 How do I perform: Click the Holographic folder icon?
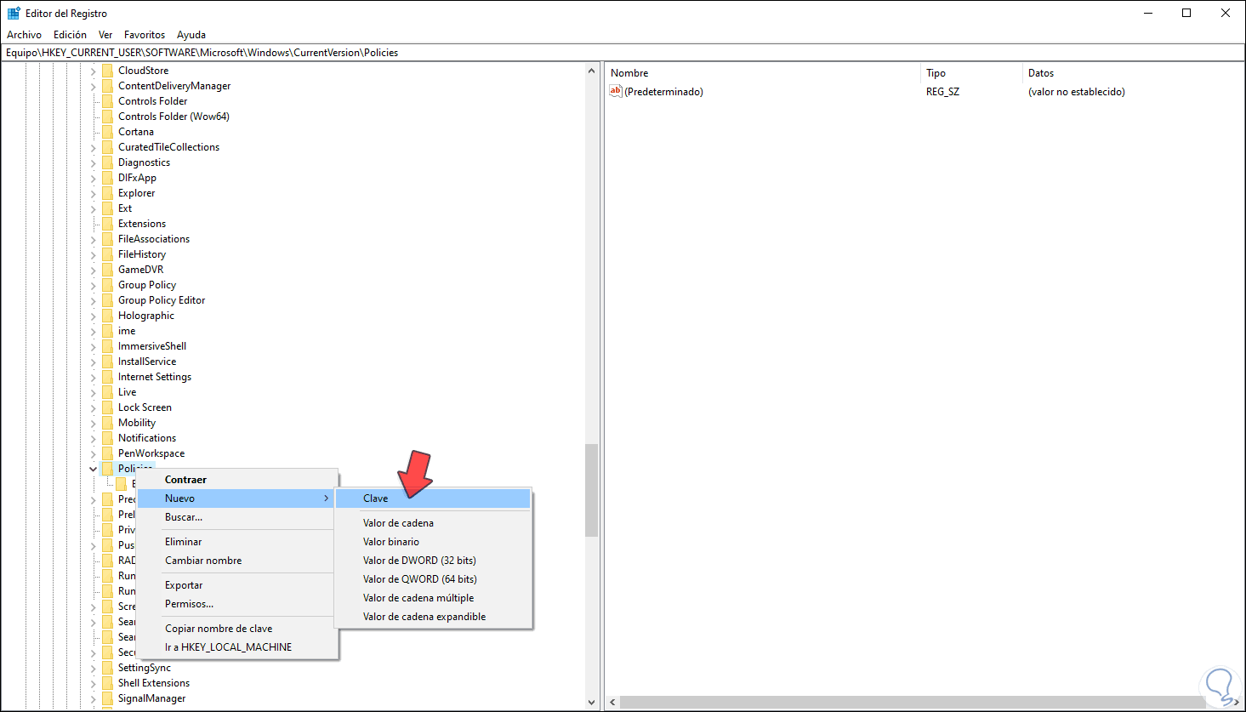tap(107, 316)
